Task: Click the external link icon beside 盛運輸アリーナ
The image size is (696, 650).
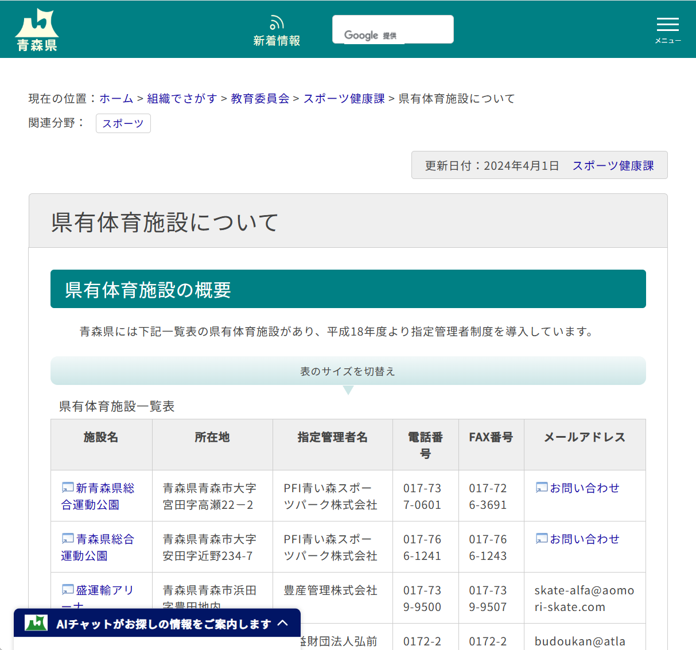Action: coord(67,590)
